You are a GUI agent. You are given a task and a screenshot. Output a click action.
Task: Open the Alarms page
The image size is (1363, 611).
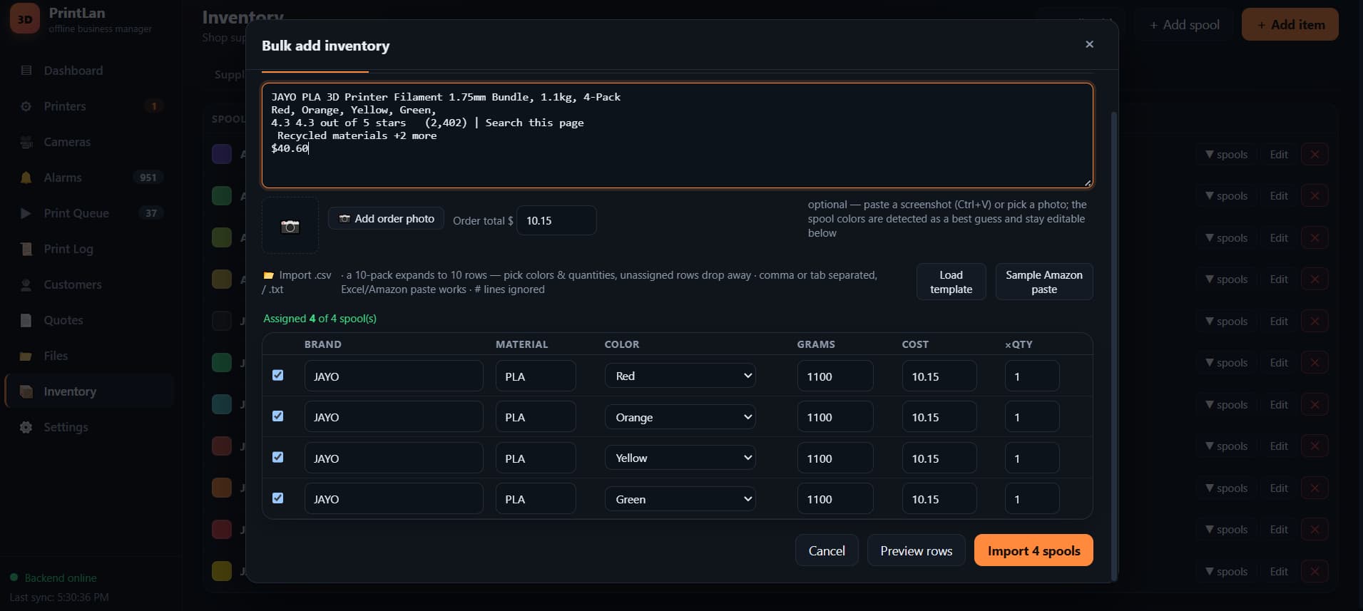coord(89,178)
